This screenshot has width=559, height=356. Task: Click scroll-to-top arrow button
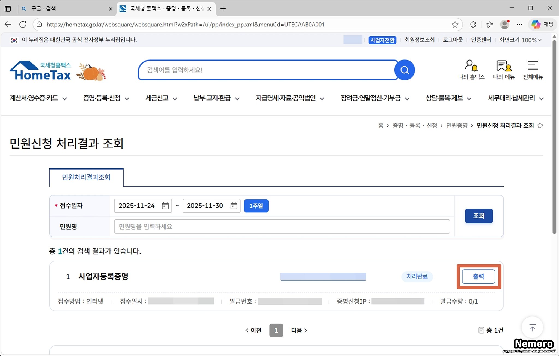532,327
